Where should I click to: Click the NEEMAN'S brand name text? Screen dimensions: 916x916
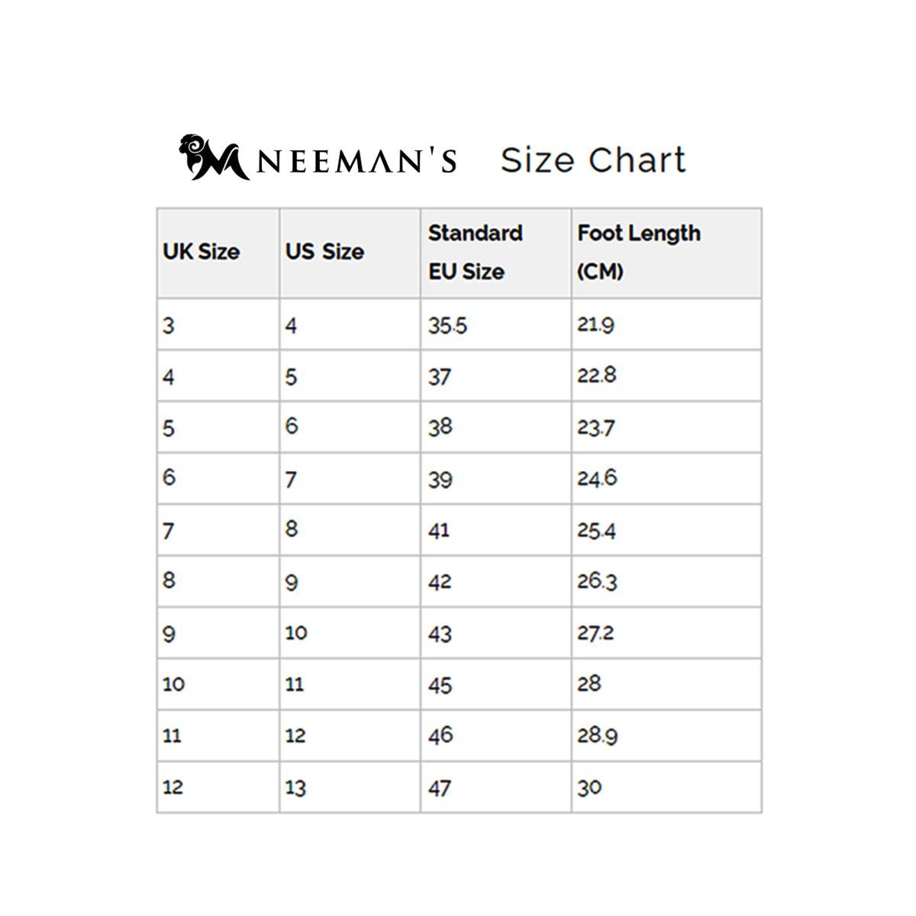click(356, 162)
